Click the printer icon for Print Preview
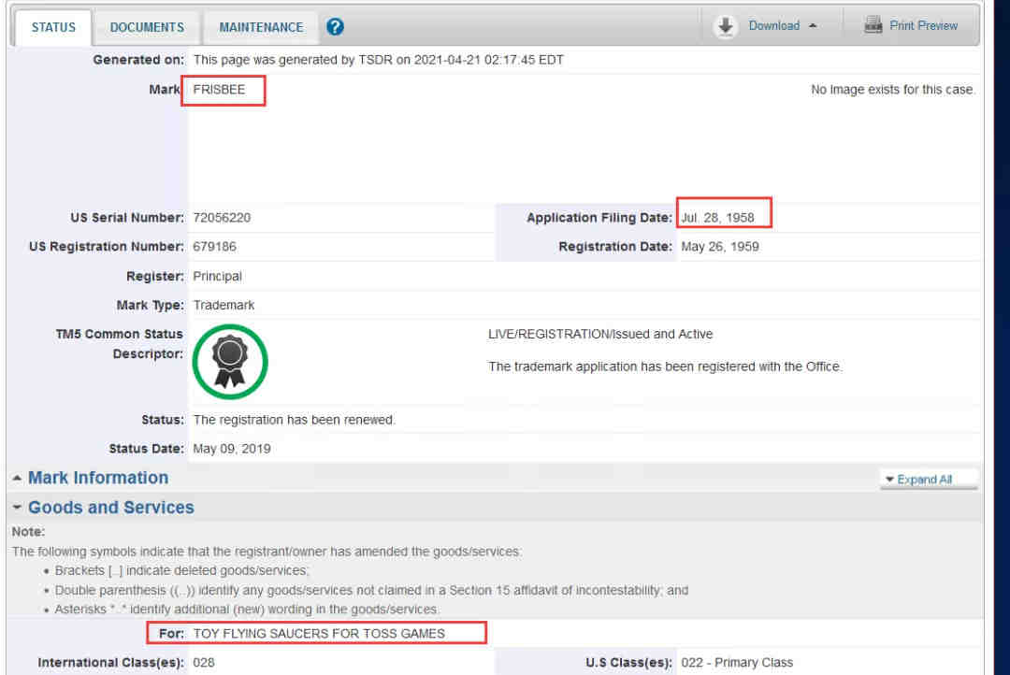The image size is (1010, 675). coord(873,25)
